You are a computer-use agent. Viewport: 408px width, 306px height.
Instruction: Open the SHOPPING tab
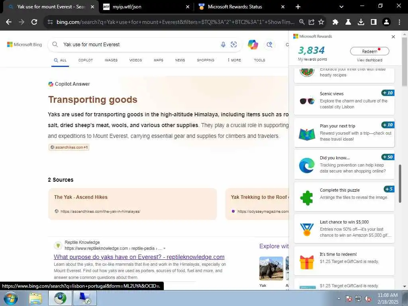(x=206, y=60)
